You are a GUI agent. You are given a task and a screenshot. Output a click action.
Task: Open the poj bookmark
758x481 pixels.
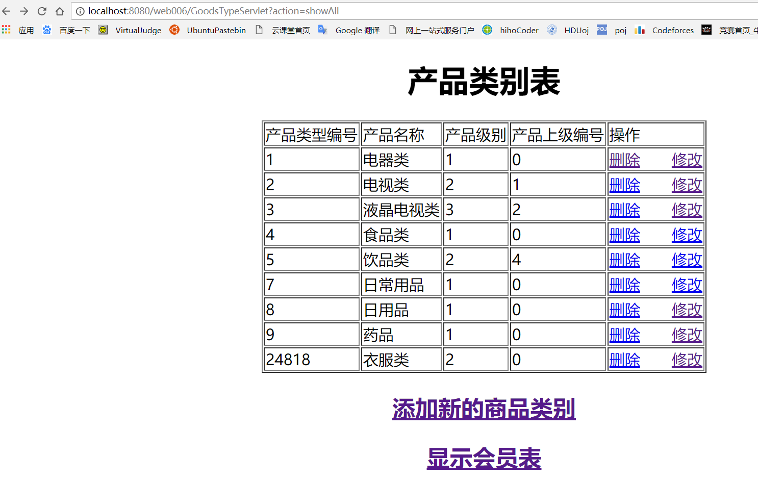coord(612,30)
